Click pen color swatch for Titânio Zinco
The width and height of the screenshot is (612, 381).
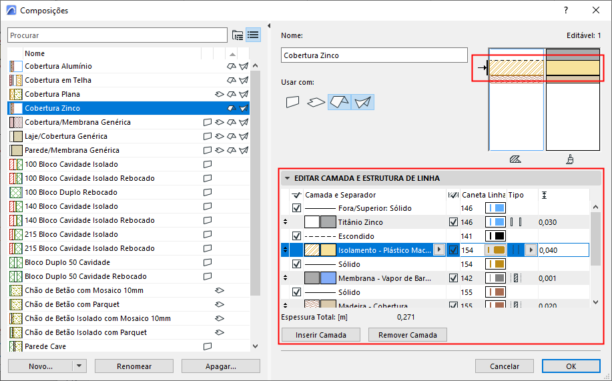click(495, 222)
